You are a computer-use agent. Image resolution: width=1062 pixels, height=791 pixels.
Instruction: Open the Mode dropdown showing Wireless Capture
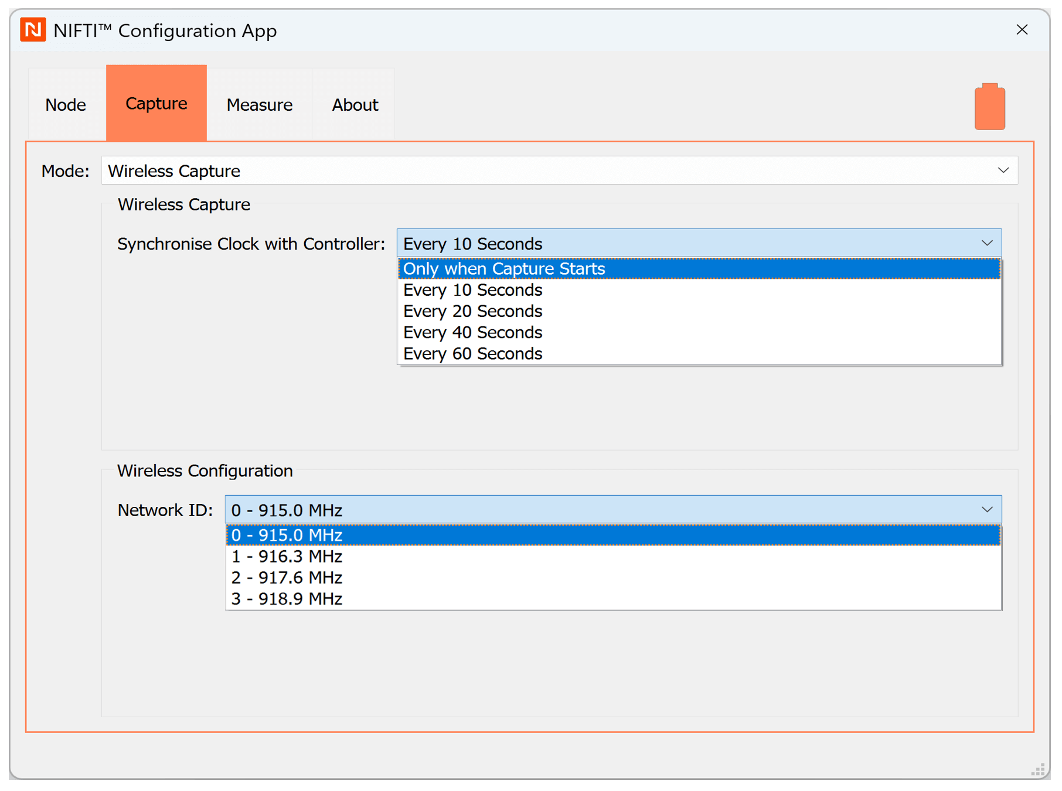pyautogui.click(x=560, y=171)
